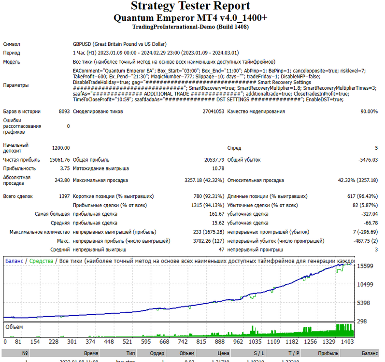Click the max consecutive loss value -487.75 (2)
The height and width of the screenshot is (362, 385).
click(x=366, y=241)
